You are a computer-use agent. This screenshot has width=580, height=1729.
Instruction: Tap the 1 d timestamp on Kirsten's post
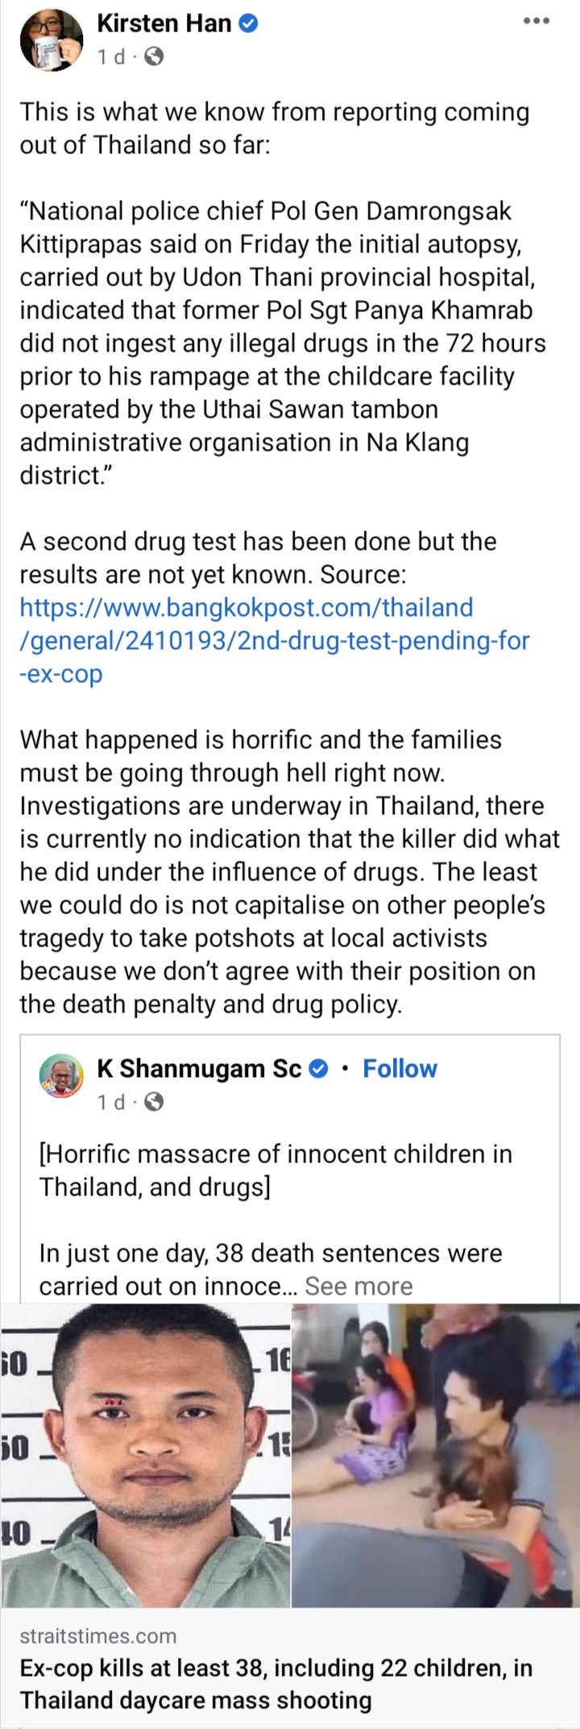[111, 57]
